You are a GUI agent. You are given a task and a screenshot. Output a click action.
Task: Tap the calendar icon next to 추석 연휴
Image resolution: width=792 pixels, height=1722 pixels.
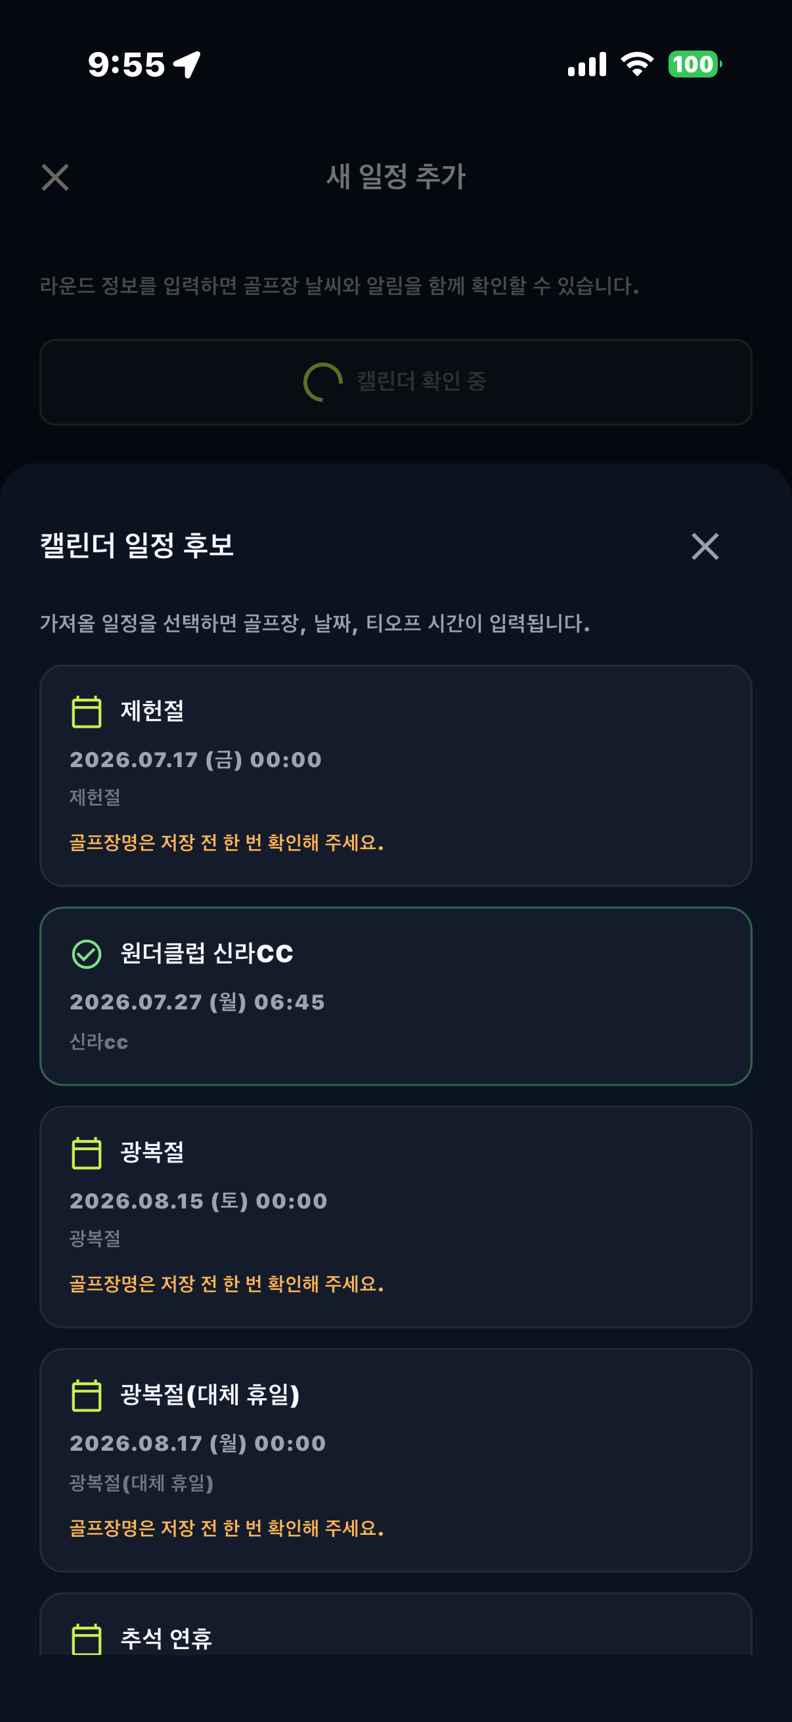[x=86, y=1639]
